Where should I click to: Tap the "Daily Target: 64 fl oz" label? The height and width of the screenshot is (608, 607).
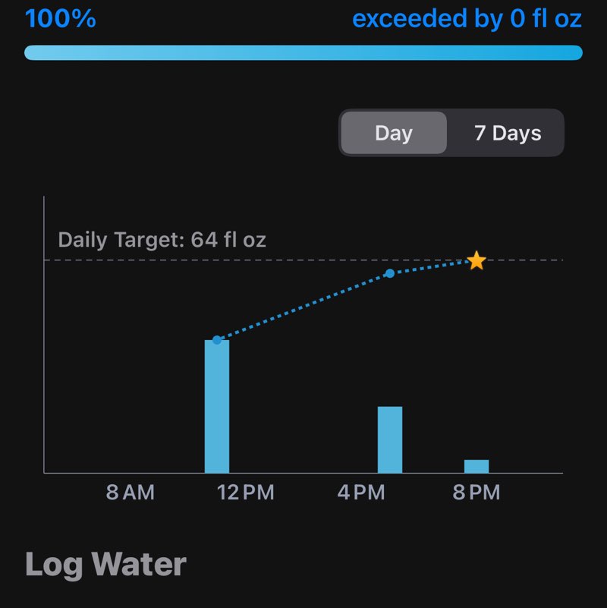point(162,241)
